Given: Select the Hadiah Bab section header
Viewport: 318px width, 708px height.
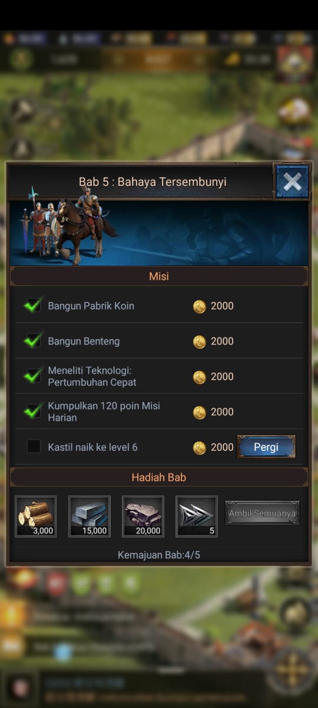Looking at the screenshot, I should click(x=159, y=477).
